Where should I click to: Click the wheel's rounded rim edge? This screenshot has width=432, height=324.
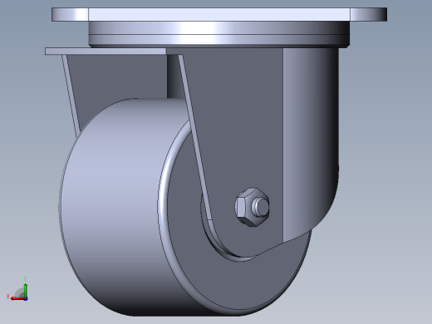[x=164, y=180]
